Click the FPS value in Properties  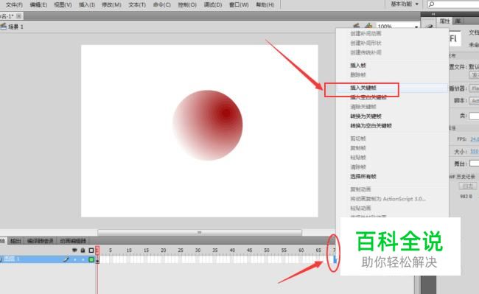[x=475, y=139]
